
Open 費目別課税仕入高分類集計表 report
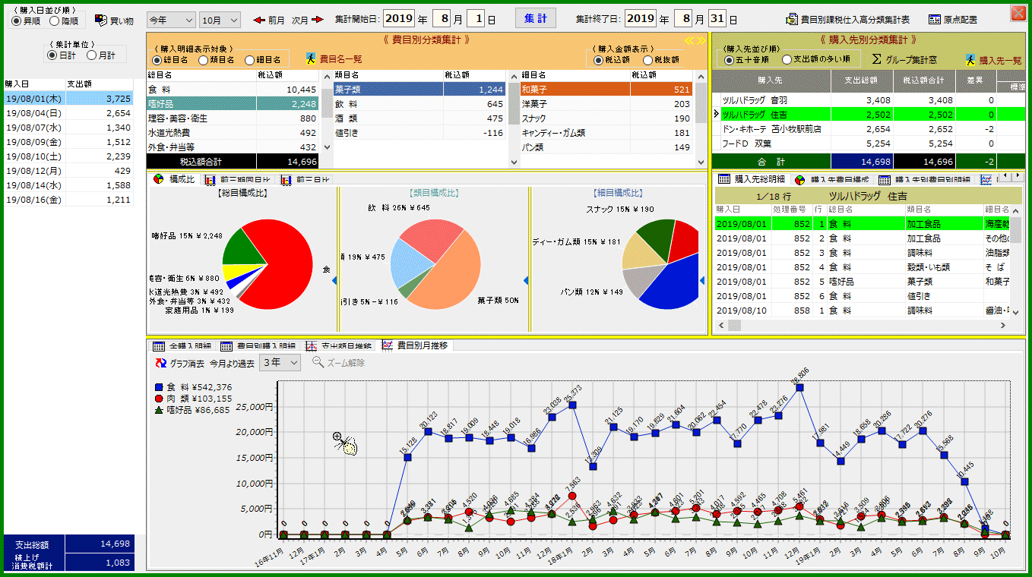[791, 20]
